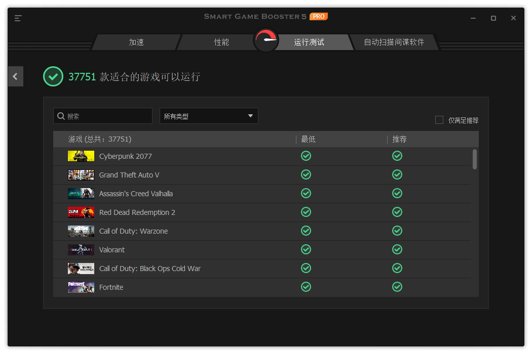Switch to the 加速 tab
Screen dimensions: 532x354
pyautogui.click(x=136, y=42)
